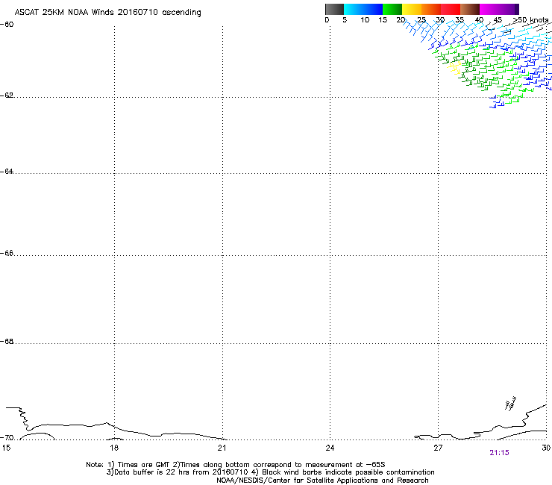This screenshot has width=552, height=485.
Task: Click the 'Times are GMT' note line
Action: [x=236, y=465]
